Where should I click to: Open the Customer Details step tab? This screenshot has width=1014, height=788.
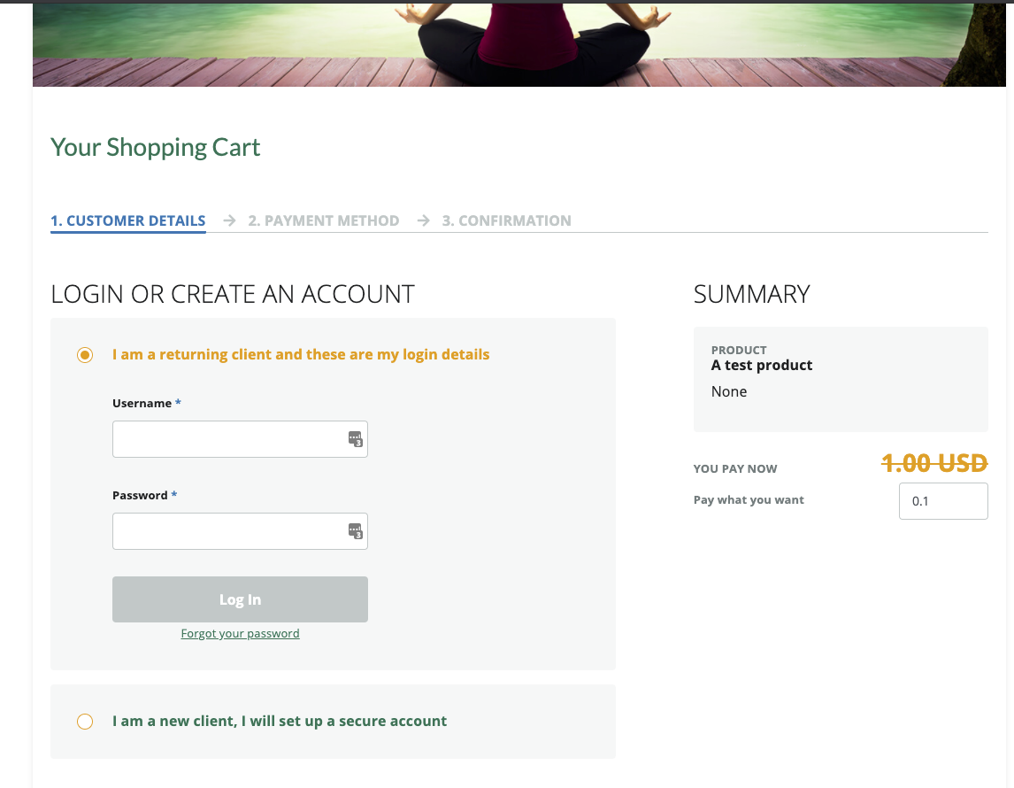pyautogui.click(x=128, y=220)
